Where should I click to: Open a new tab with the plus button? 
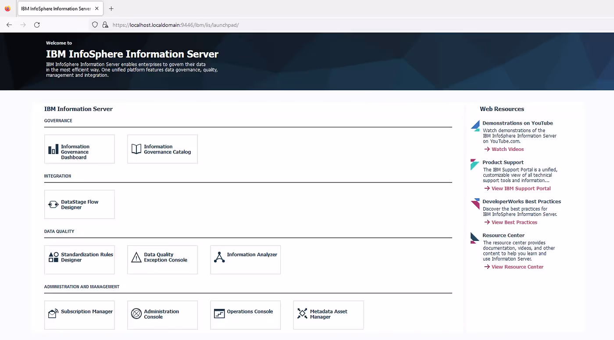coord(111,8)
